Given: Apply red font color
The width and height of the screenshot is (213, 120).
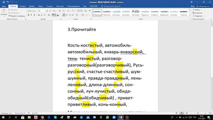Looking at the screenshot, I should tap(58, 15).
